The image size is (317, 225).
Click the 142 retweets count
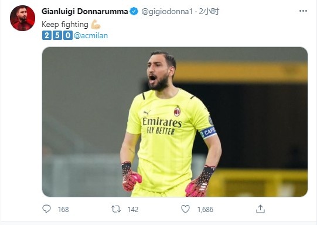point(133,209)
